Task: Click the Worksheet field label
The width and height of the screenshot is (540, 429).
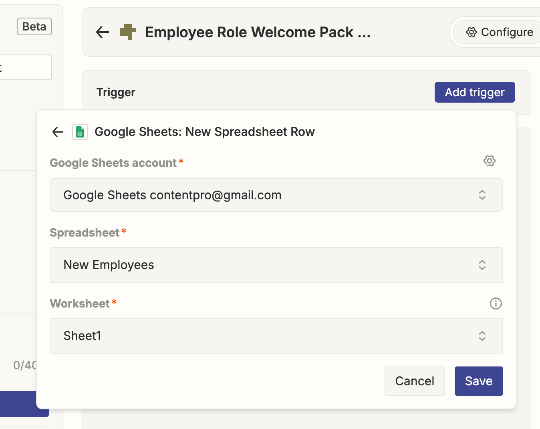Action: pos(80,304)
